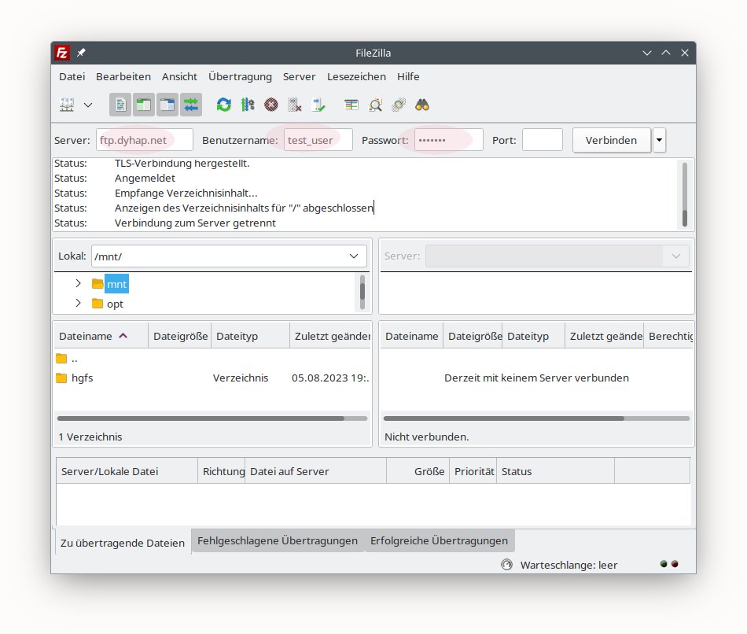Switch to Fehlgeschlagene Übertragungen tab
The width and height of the screenshot is (747, 634).
[x=277, y=541]
